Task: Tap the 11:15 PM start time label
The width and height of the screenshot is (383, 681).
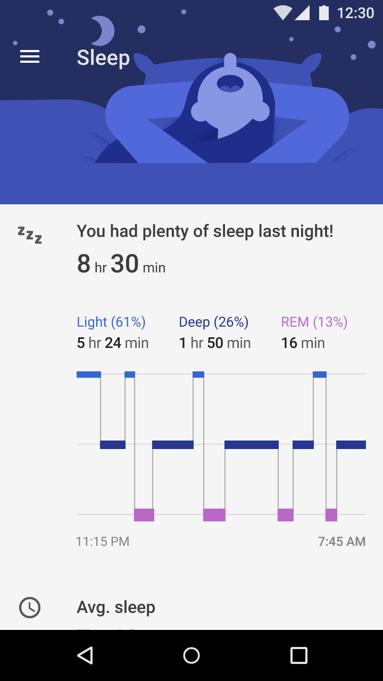Action: (x=103, y=542)
